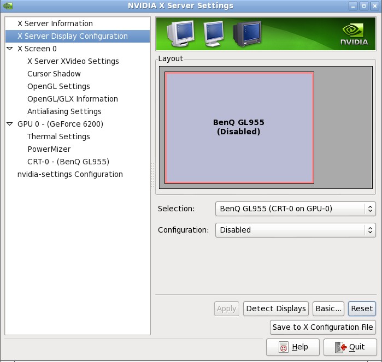Open Antialiasing Settings page
Image resolution: width=382 pixels, height=362 pixels.
pos(64,111)
